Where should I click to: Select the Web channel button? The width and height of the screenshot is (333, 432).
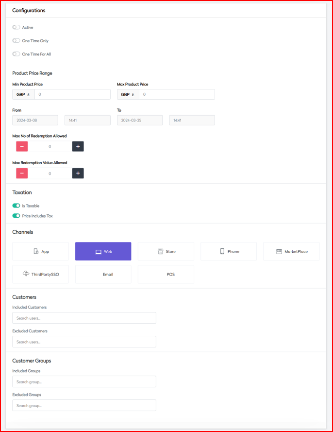(103, 251)
